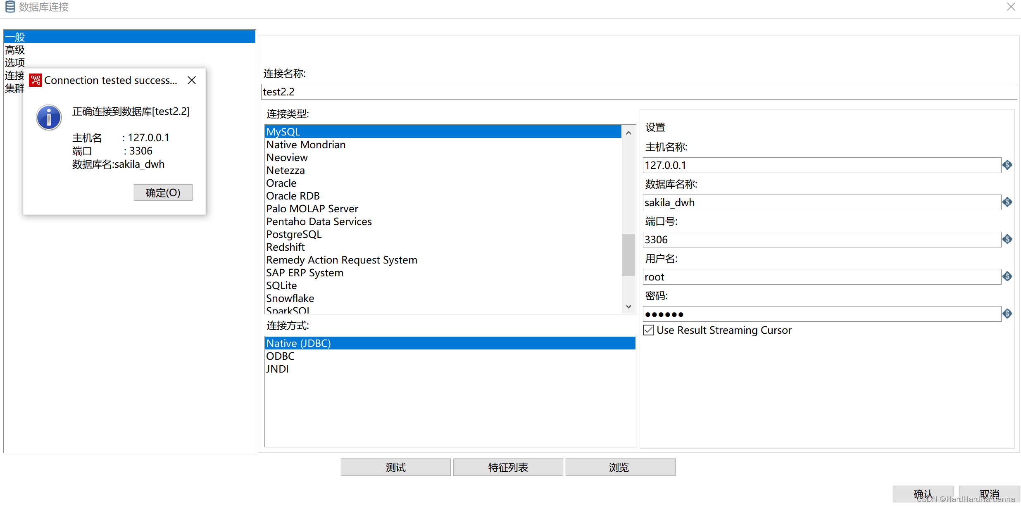Select Neoview connection type
This screenshot has width=1021, height=506.
(x=443, y=157)
